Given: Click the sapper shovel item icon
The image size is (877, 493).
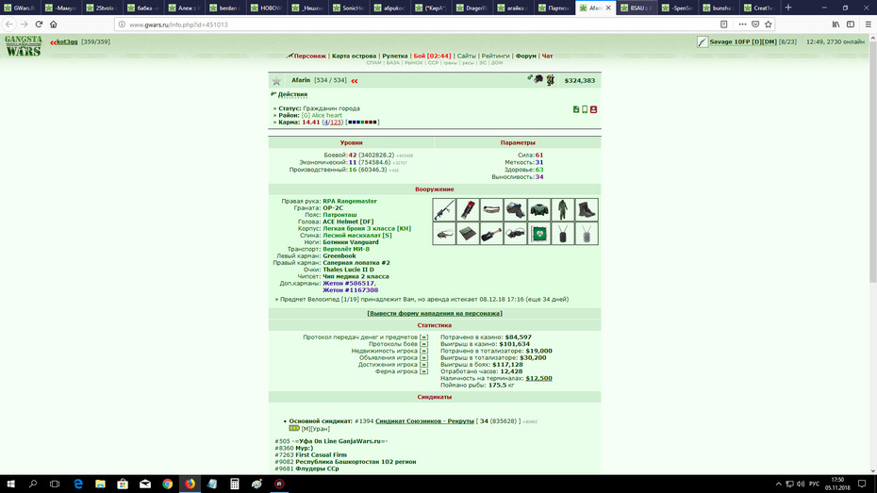Looking at the screenshot, I should click(491, 234).
